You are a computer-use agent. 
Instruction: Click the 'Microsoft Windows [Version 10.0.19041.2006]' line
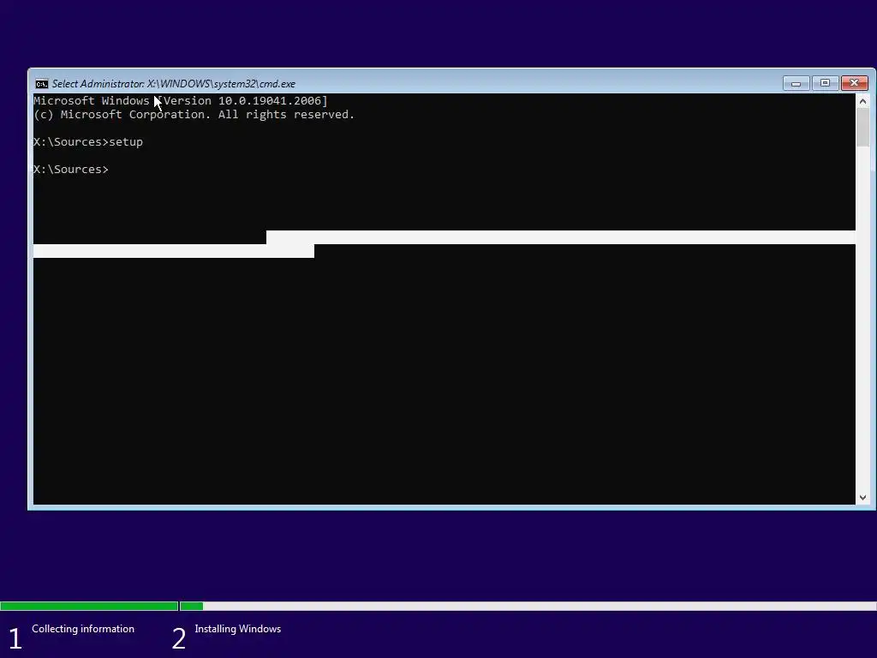click(x=180, y=101)
